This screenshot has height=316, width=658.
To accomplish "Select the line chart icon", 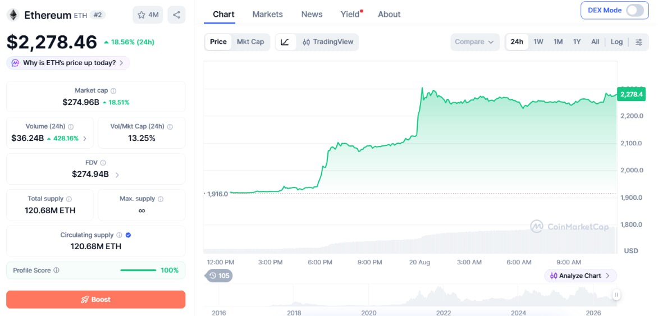I will tap(285, 42).
